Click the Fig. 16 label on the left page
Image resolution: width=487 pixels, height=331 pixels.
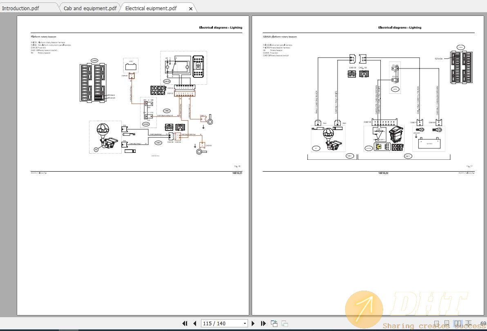pos(237,166)
